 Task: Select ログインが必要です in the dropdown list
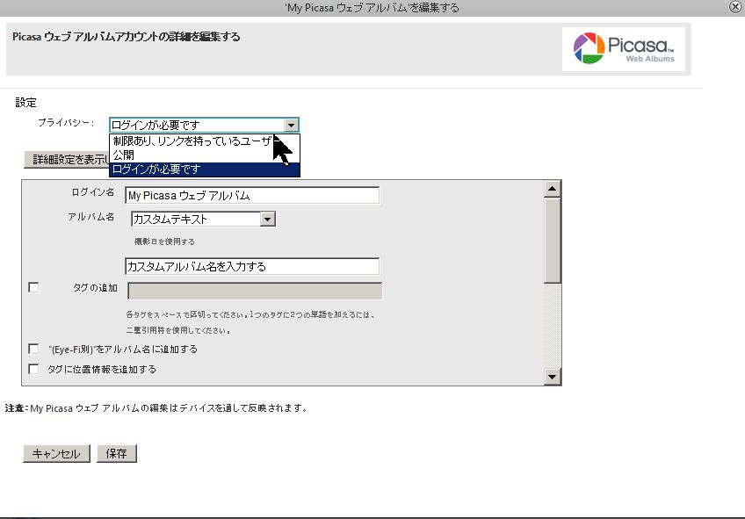click(205, 169)
